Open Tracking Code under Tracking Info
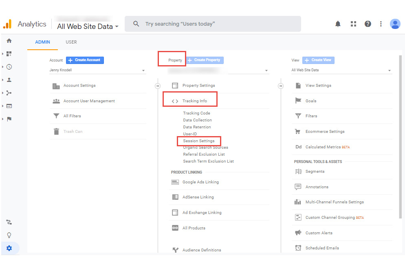 196,113
